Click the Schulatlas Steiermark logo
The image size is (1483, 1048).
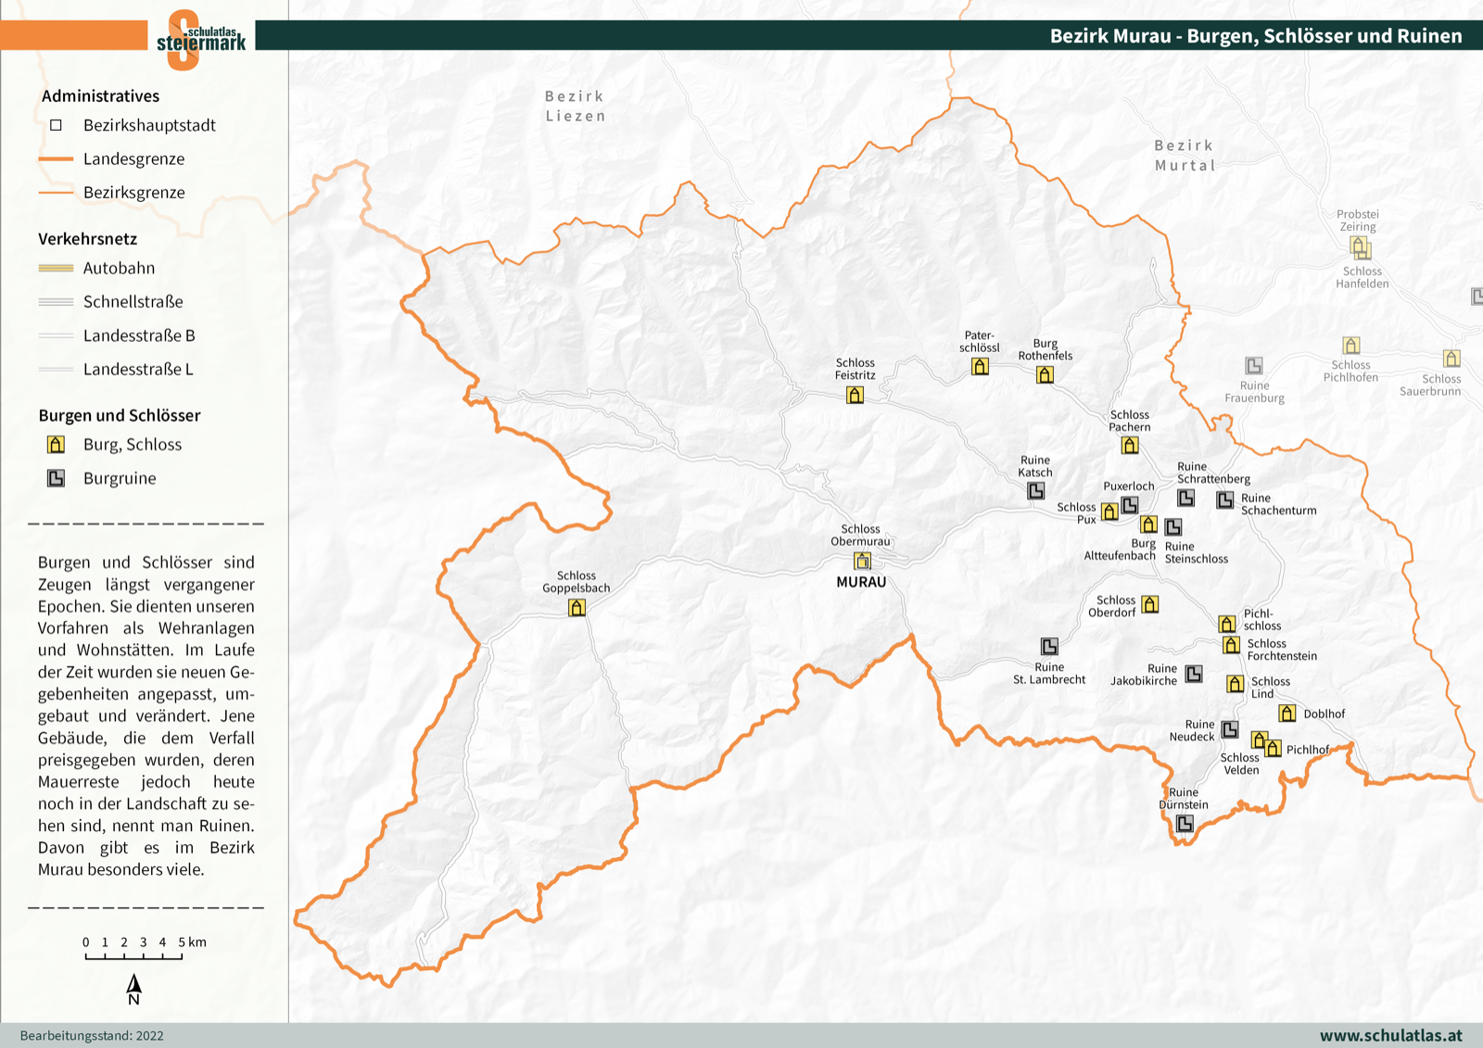coord(200,40)
